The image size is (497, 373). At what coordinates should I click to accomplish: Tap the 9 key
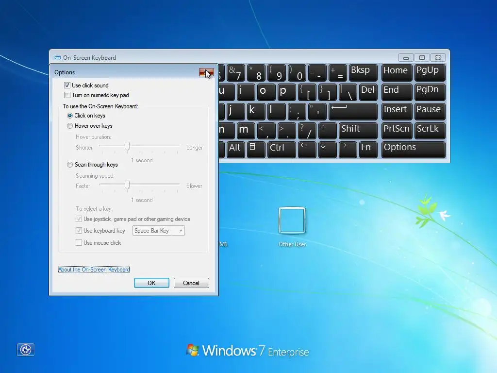[x=276, y=72]
